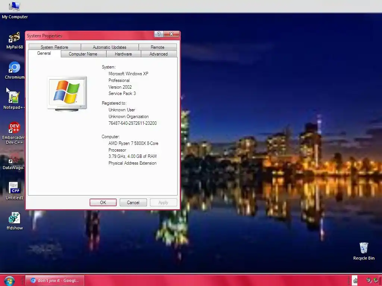
Task: Click the greyed-out Apply button
Action: [x=163, y=202]
